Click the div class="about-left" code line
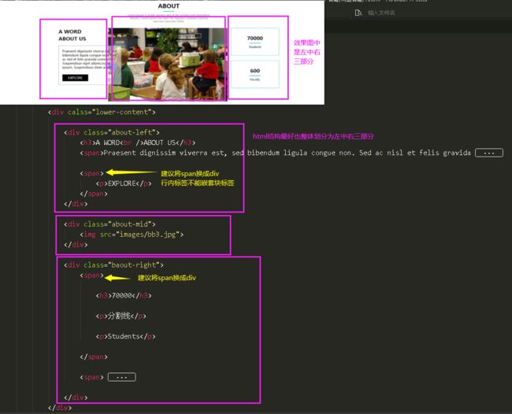This screenshot has height=414, width=512. point(112,132)
